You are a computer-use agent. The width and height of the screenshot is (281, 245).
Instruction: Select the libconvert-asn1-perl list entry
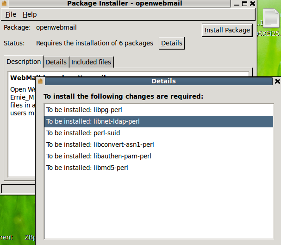coord(159,144)
